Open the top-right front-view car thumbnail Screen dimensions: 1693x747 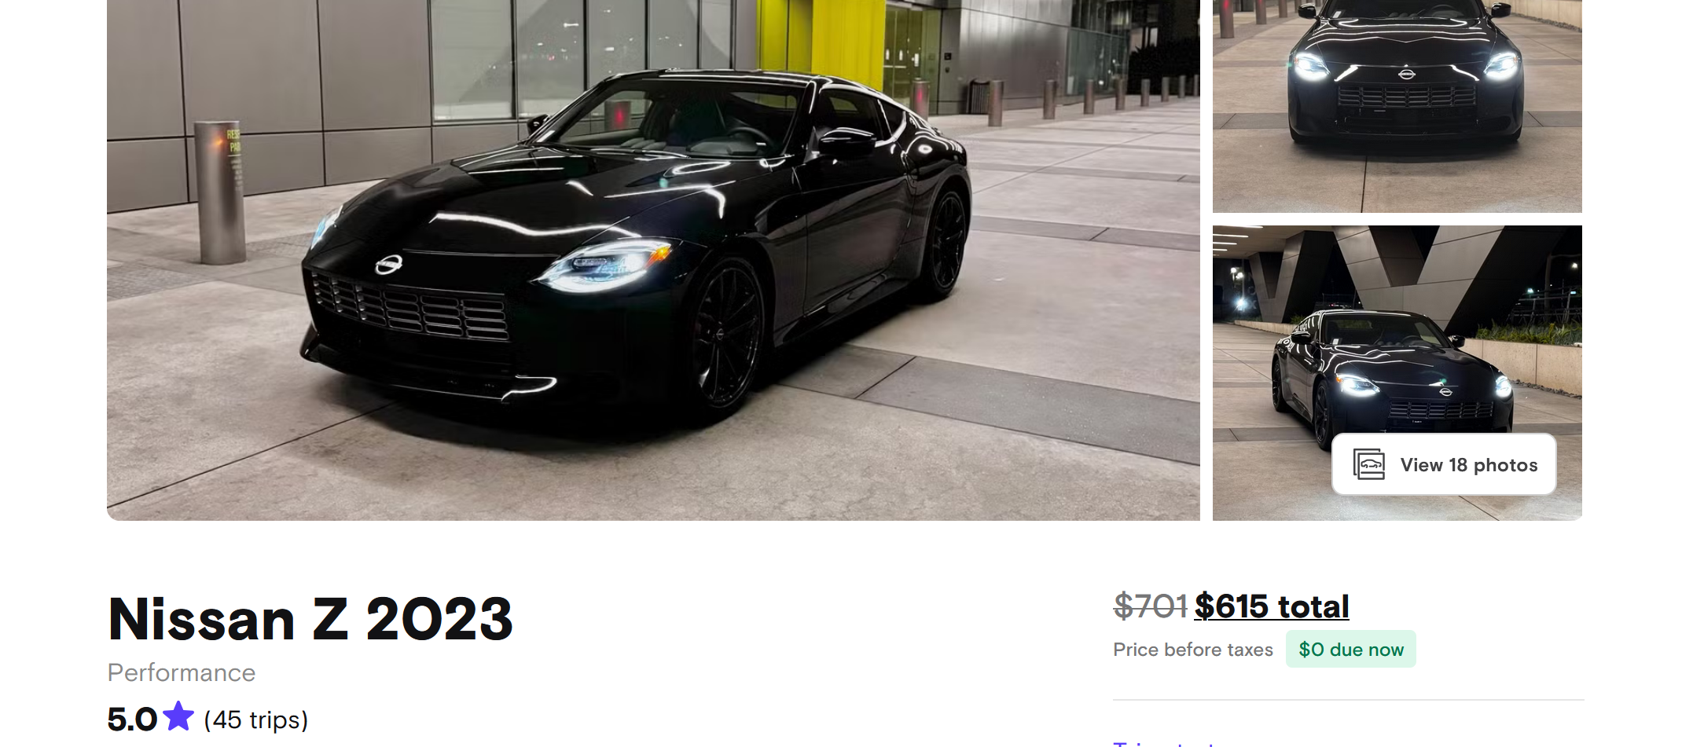1397,106
